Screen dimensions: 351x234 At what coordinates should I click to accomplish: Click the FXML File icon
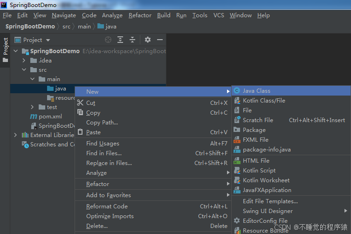[x=237, y=140]
